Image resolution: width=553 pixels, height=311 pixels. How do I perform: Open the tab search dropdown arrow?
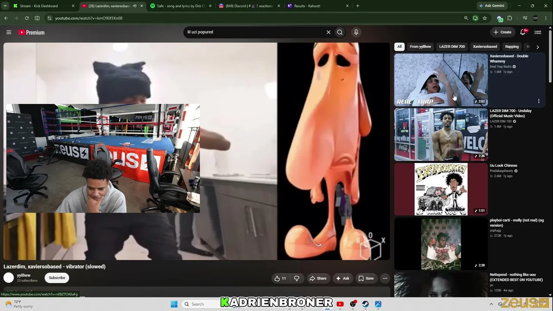[x=6, y=6]
